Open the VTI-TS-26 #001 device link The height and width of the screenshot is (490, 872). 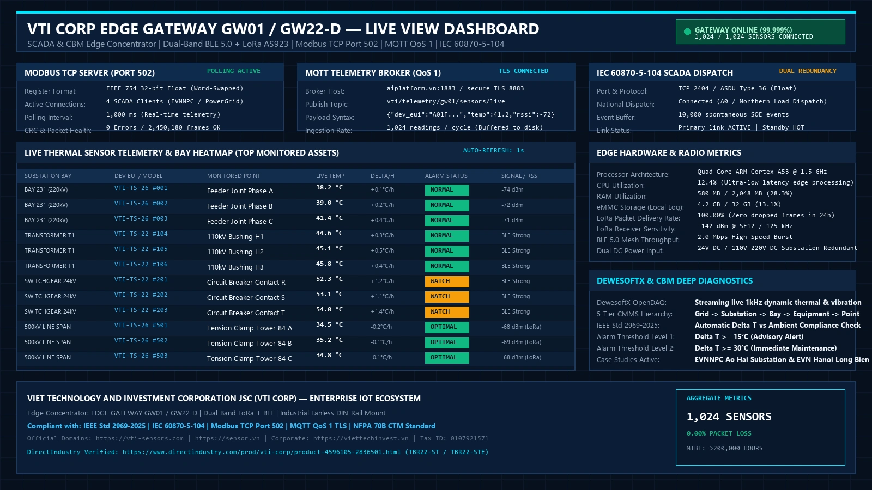[x=141, y=188]
